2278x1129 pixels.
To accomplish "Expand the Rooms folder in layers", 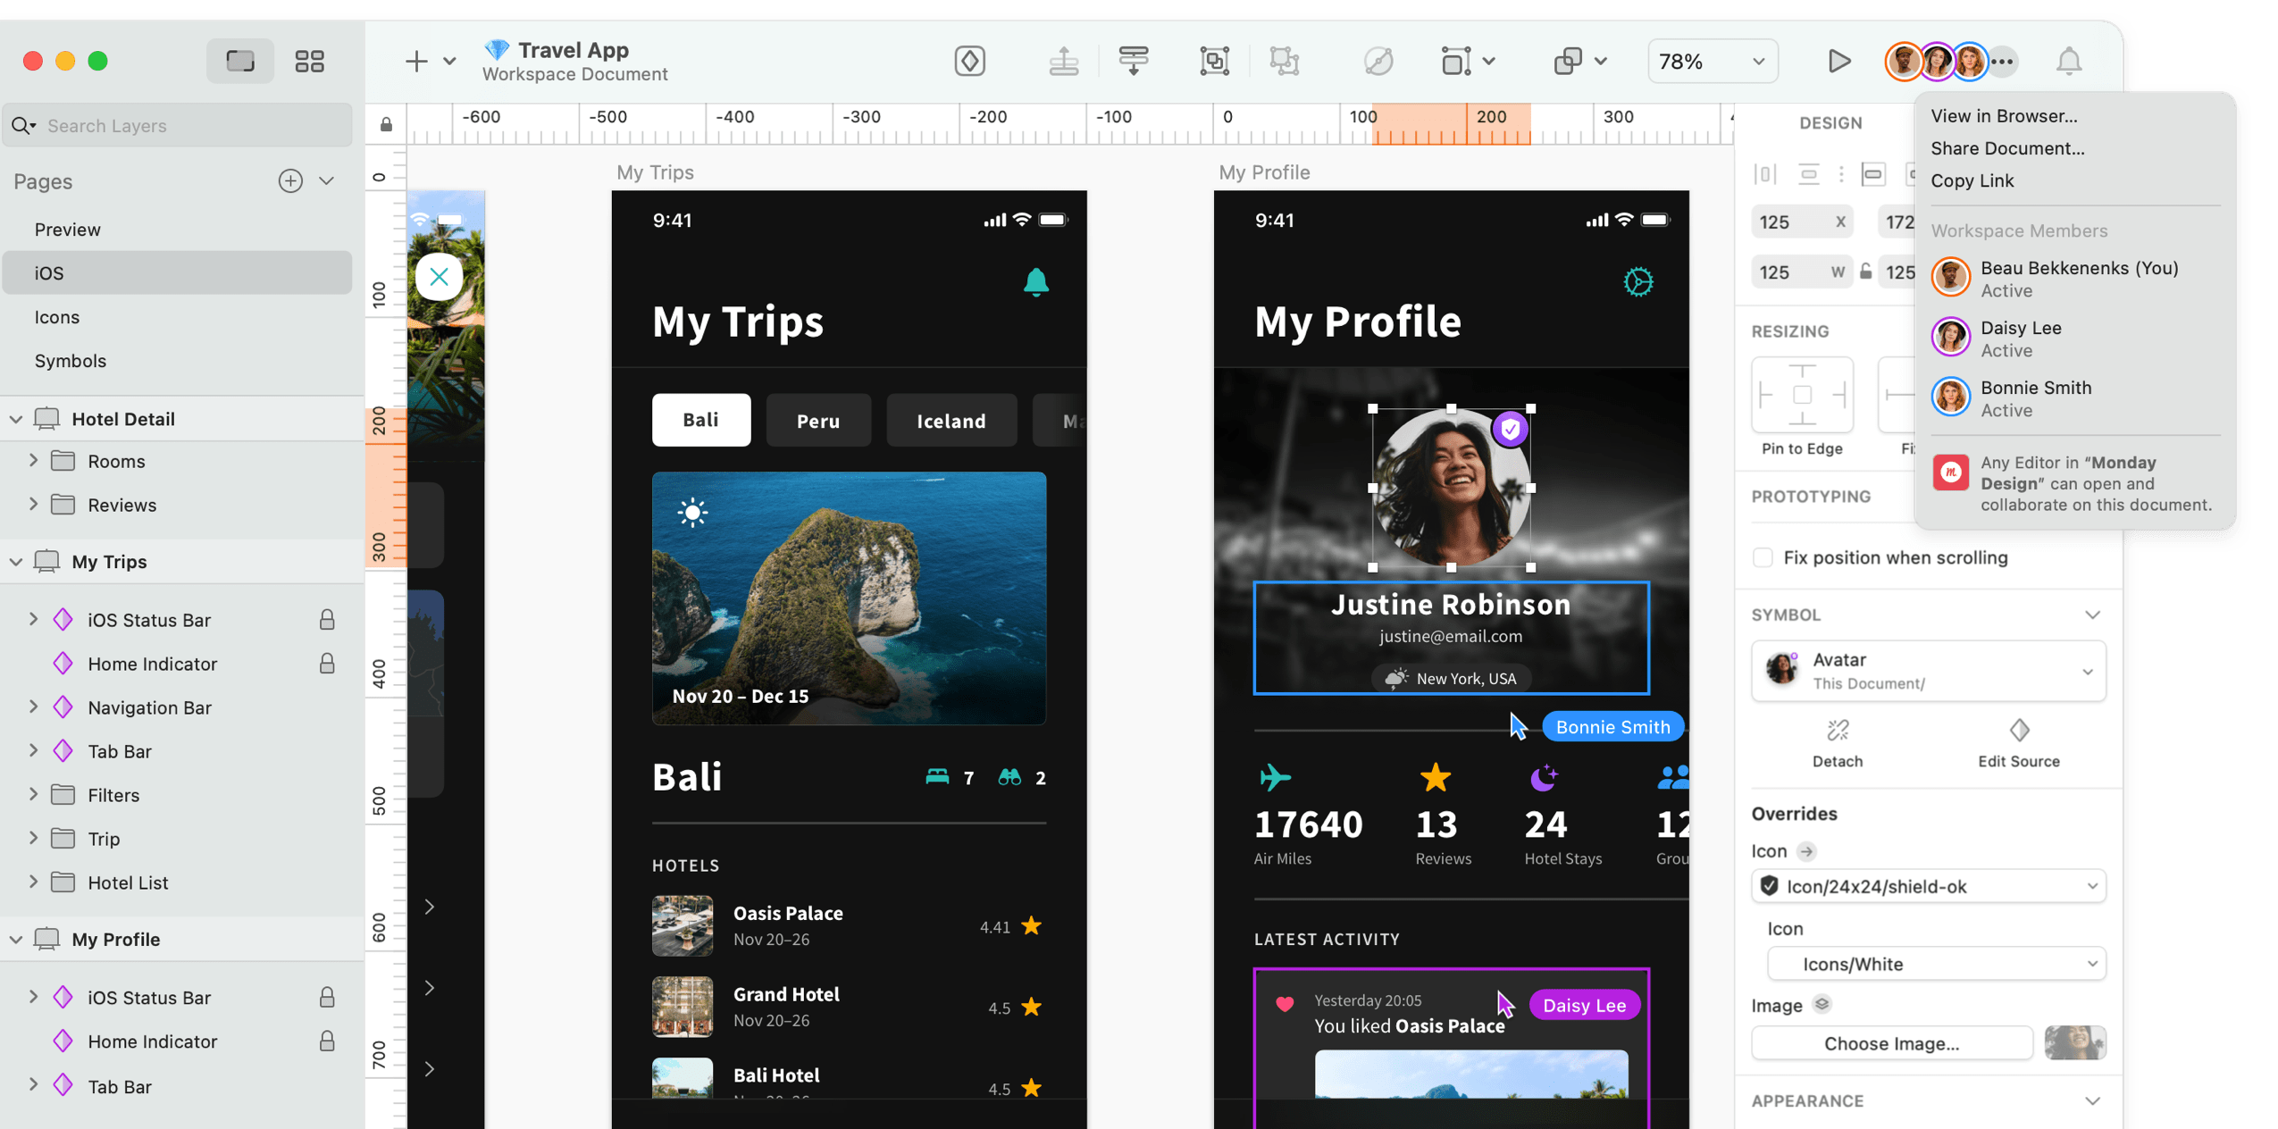I will pyautogui.click(x=33, y=461).
